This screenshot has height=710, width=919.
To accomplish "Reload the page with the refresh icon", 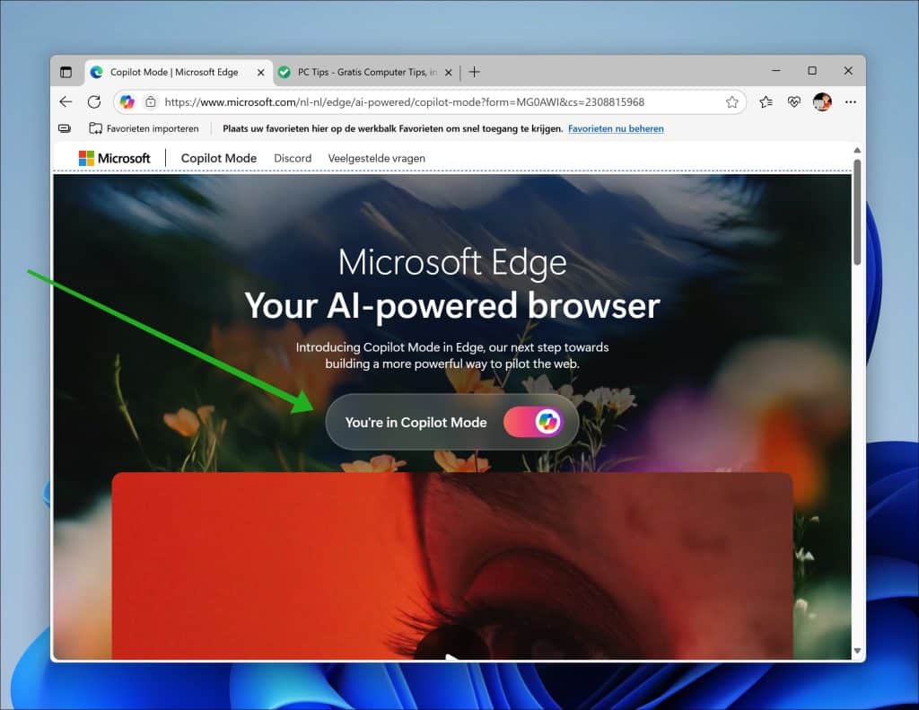I will click(x=93, y=102).
